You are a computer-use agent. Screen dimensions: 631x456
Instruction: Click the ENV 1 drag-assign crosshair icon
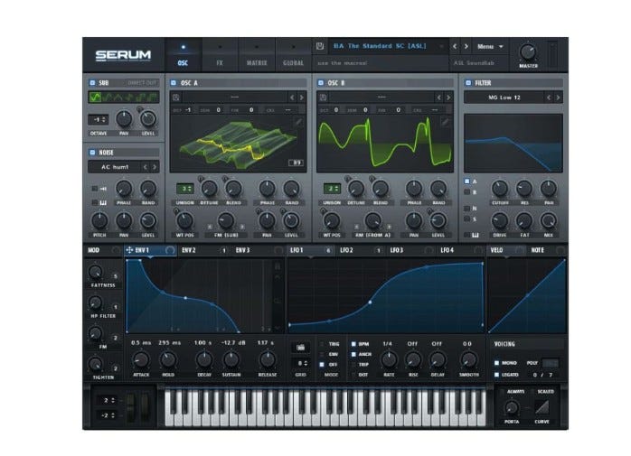coord(129,250)
